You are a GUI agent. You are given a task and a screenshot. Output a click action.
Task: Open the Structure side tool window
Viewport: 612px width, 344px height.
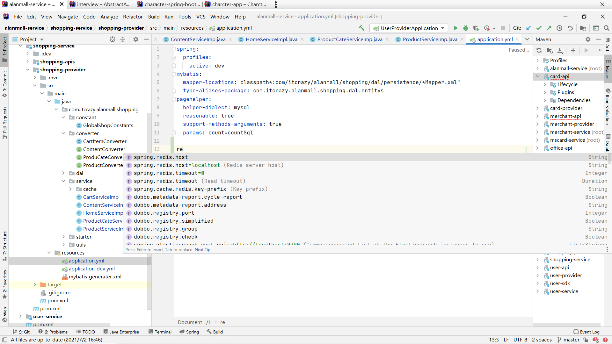click(5, 246)
